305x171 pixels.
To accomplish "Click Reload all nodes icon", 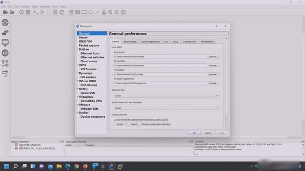I will point(62,12).
